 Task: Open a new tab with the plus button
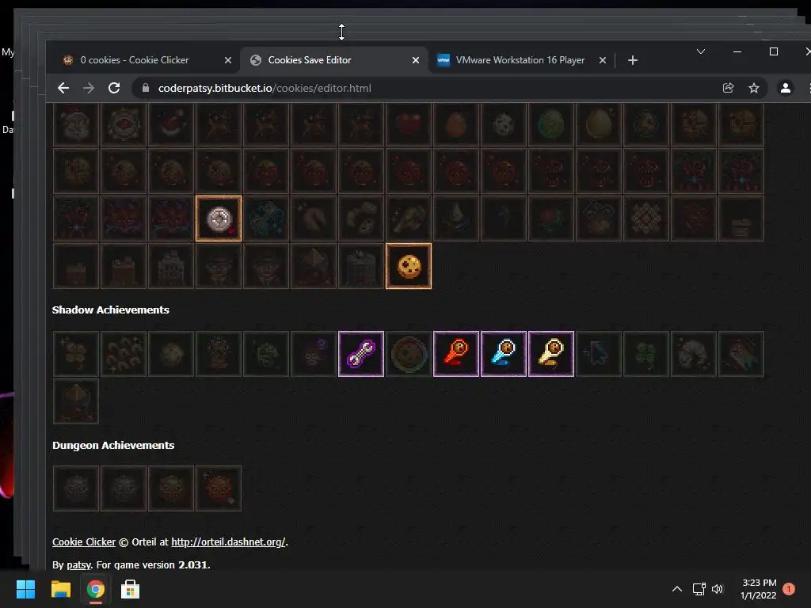click(x=633, y=60)
